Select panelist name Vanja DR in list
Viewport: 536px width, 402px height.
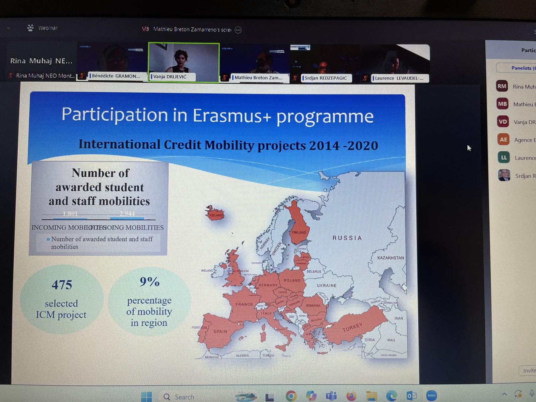525,122
